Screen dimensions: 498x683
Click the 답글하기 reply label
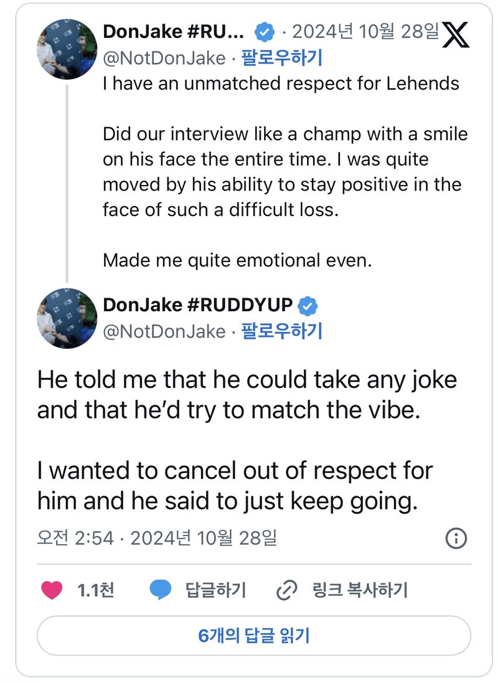click(x=216, y=590)
